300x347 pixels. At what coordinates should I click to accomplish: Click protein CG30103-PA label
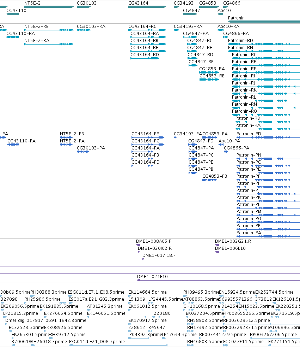tap(91, 148)
